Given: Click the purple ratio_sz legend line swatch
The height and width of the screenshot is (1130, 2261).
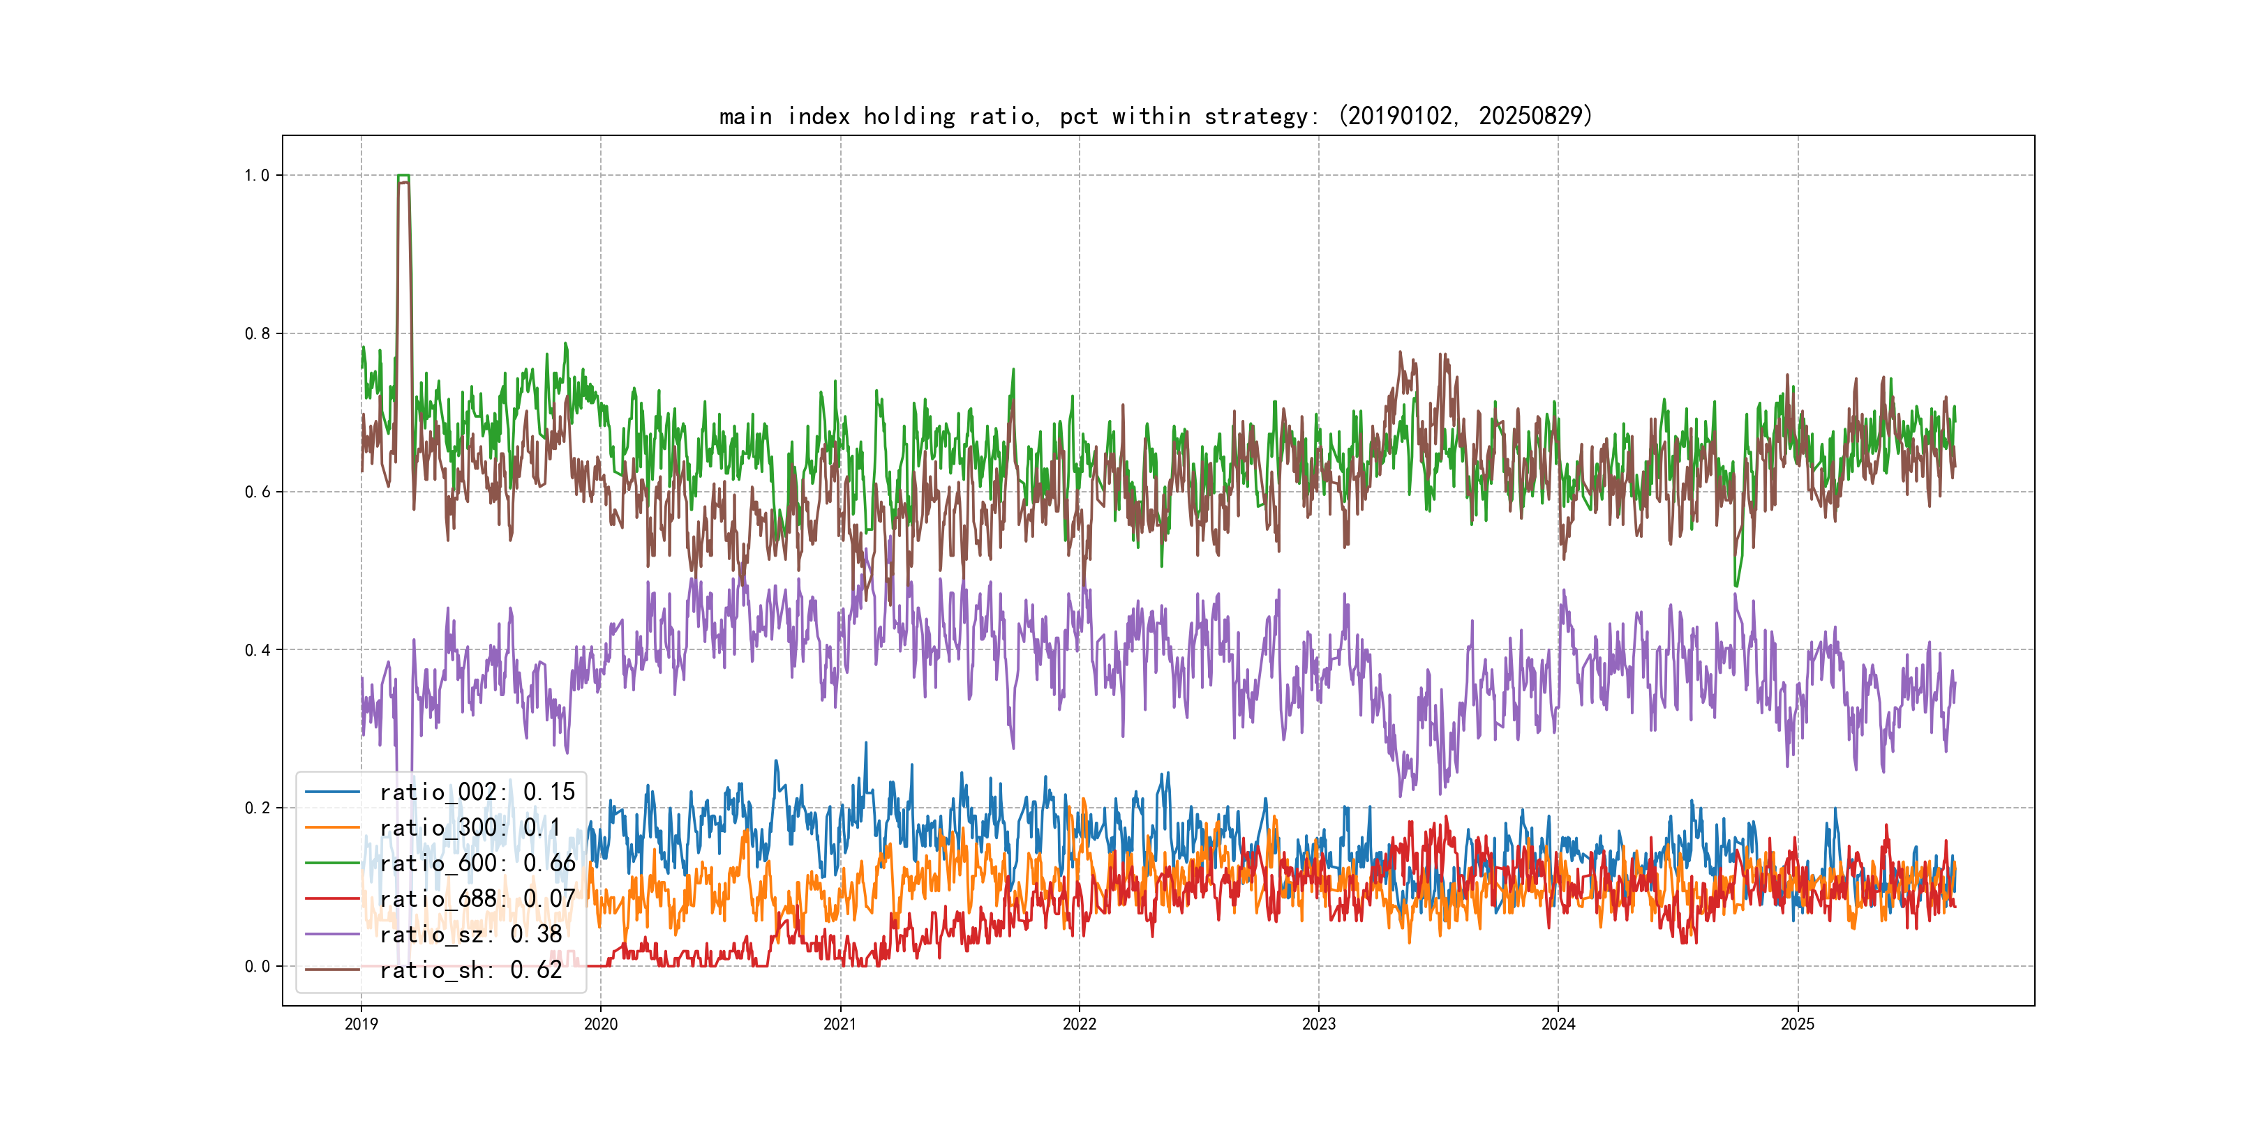Looking at the screenshot, I should pyautogui.click(x=333, y=935).
